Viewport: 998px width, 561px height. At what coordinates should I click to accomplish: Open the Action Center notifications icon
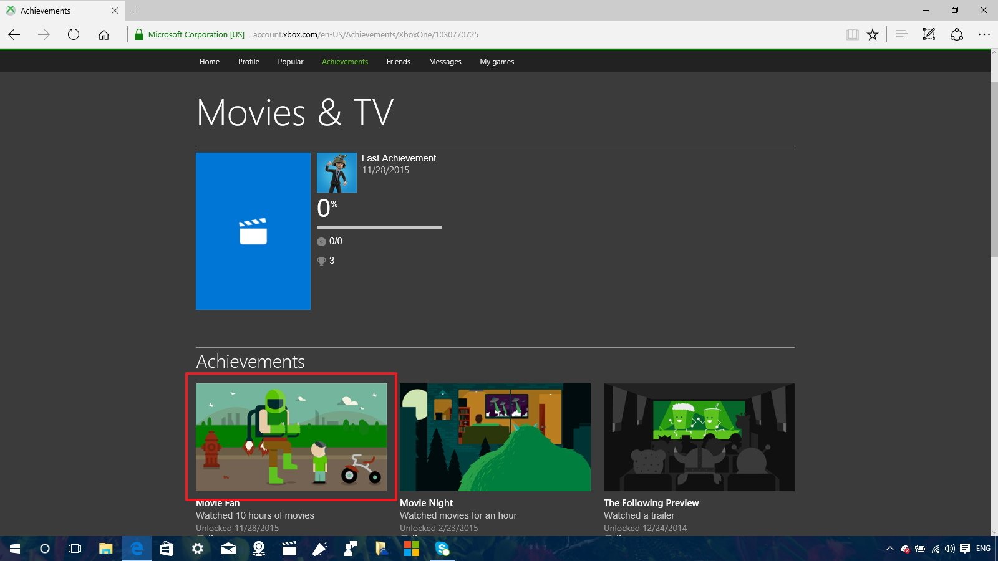pyautogui.click(x=965, y=549)
